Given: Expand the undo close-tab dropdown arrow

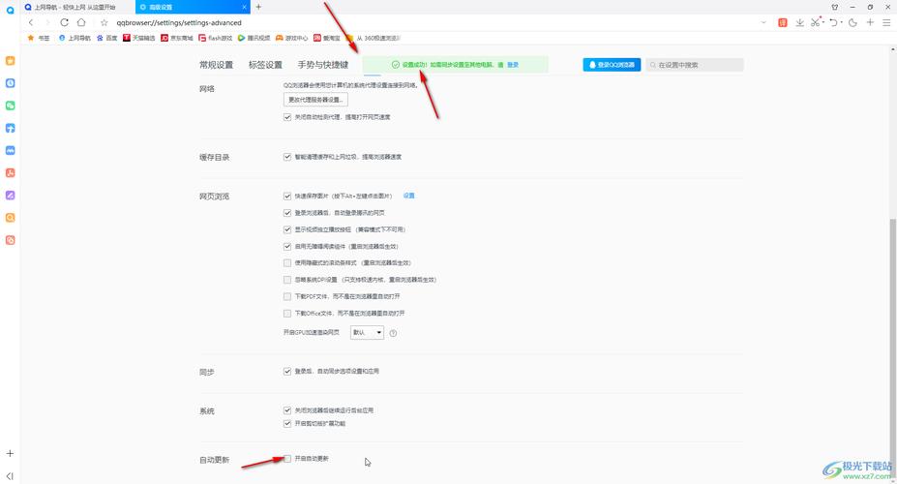Looking at the screenshot, I should point(842,22).
